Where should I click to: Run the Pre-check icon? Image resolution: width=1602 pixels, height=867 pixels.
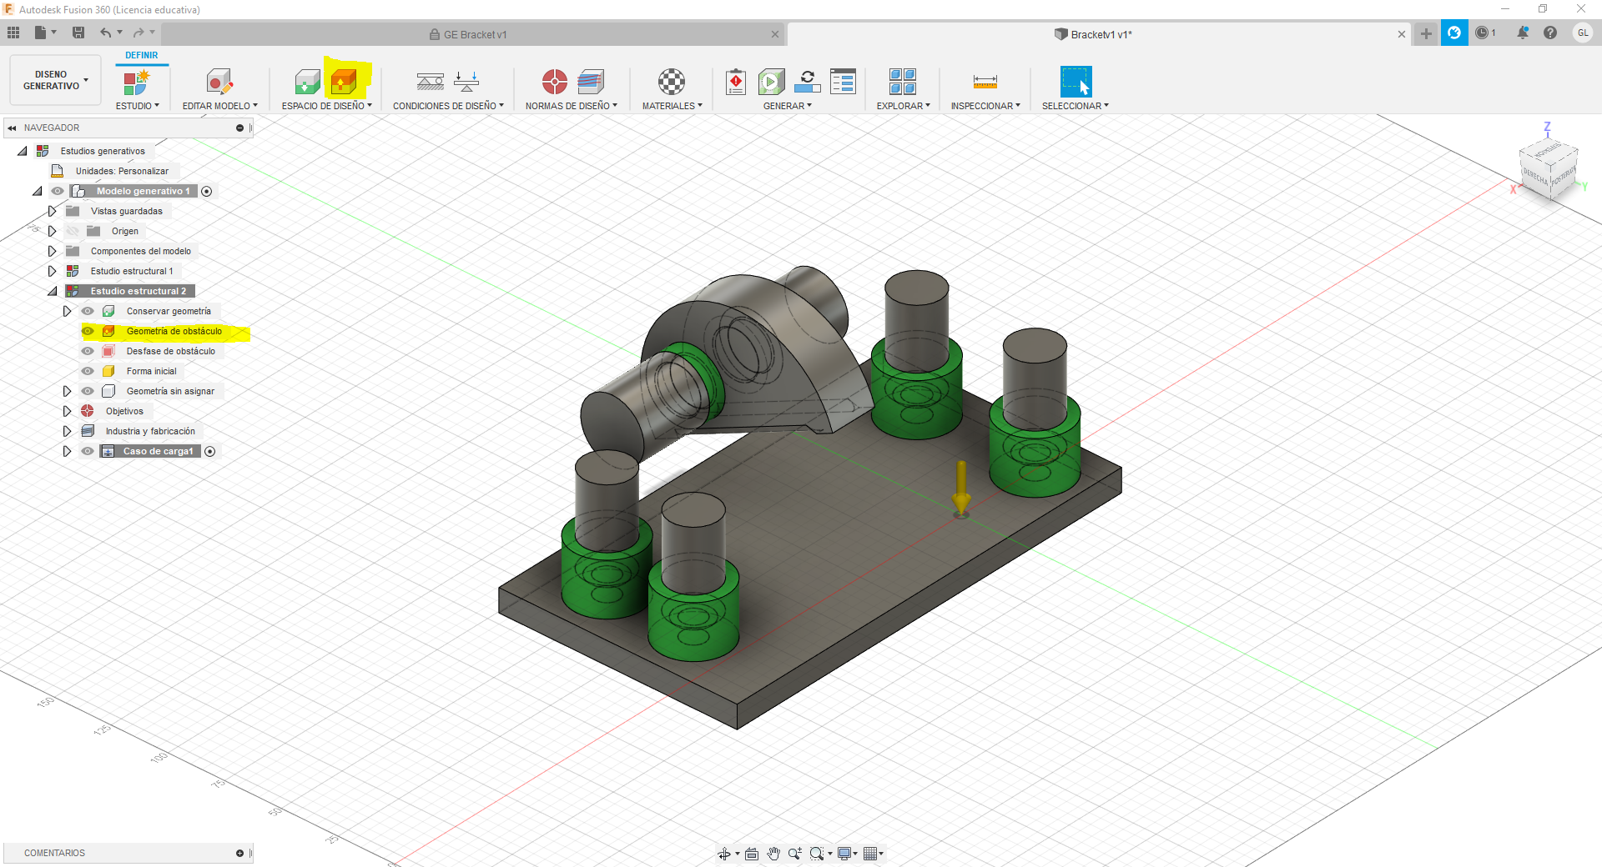(736, 82)
